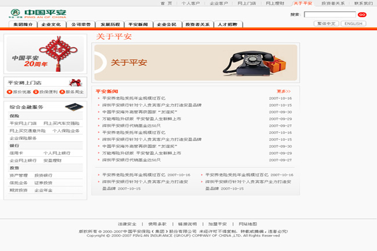
Task: Open 投资者关系 in the top menu
Action: [x=333, y=3]
